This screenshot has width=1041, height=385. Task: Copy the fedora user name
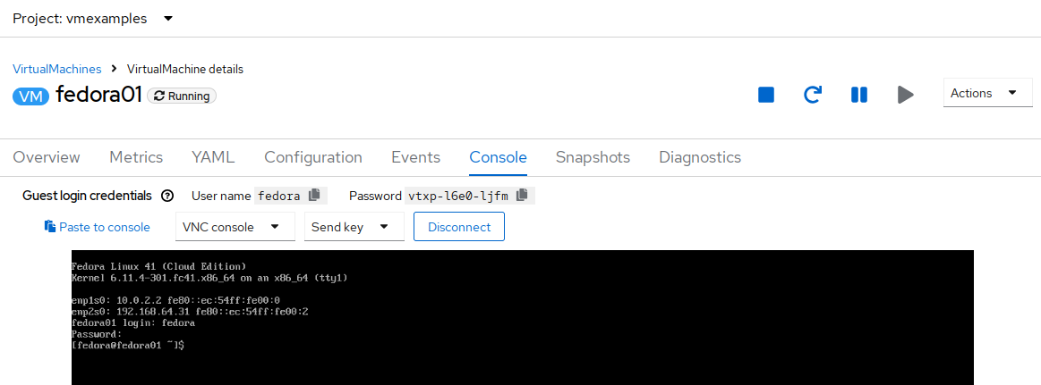[x=315, y=195]
